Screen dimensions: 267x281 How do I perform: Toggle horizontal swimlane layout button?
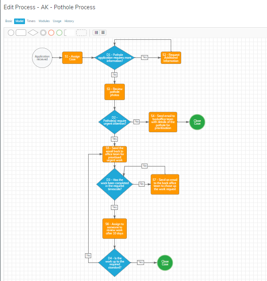[x=103, y=33]
